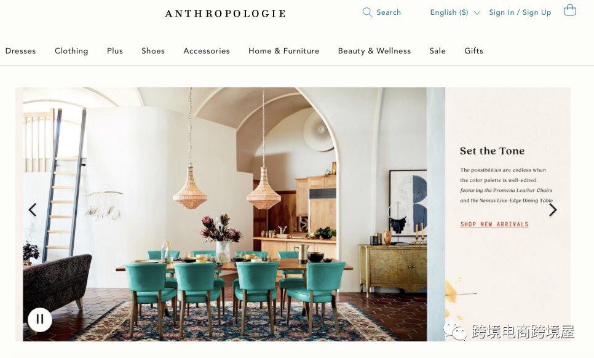Go to the Sale section

point(438,51)
